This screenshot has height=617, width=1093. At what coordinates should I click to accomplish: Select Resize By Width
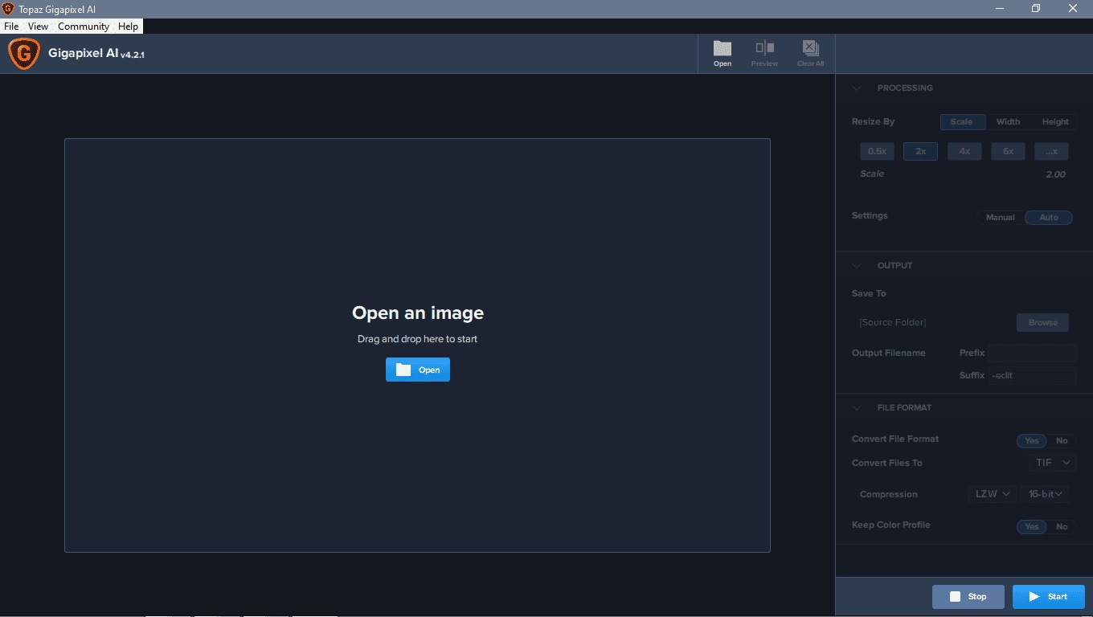pos(1008,122)
